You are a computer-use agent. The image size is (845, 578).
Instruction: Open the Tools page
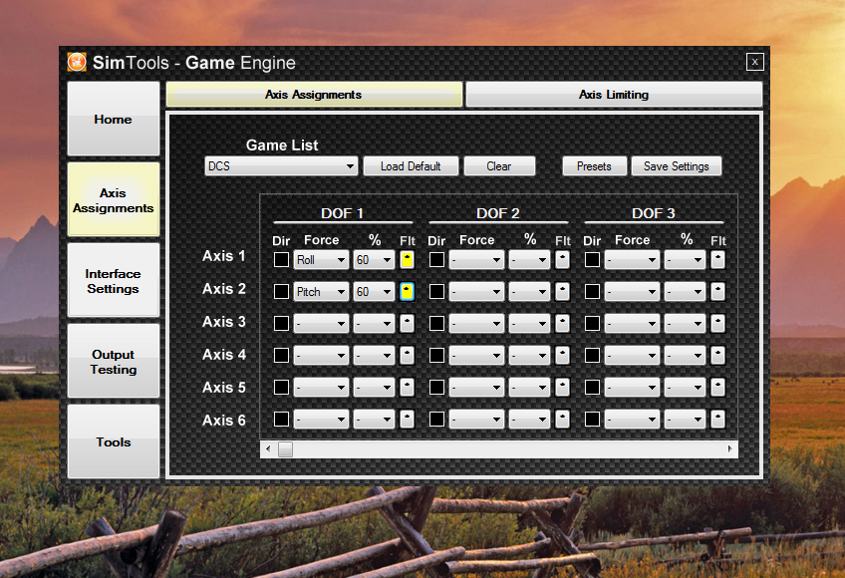tap(114, 441)
